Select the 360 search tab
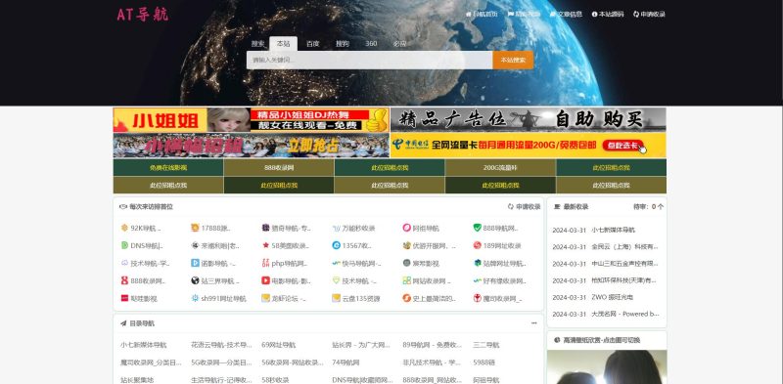783x384 pixels. point(371,44)
